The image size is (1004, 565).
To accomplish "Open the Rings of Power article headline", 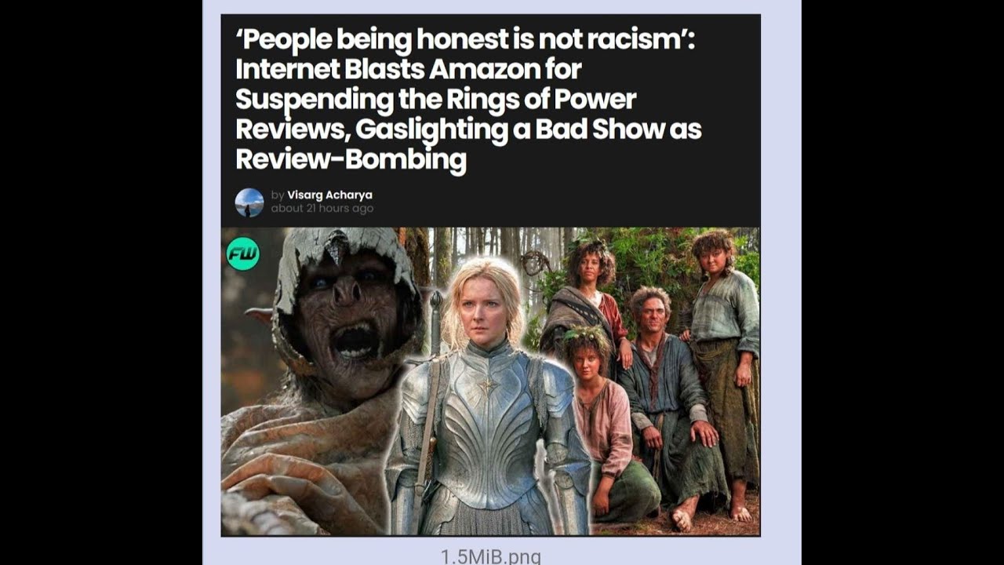I will coord(468,100).
